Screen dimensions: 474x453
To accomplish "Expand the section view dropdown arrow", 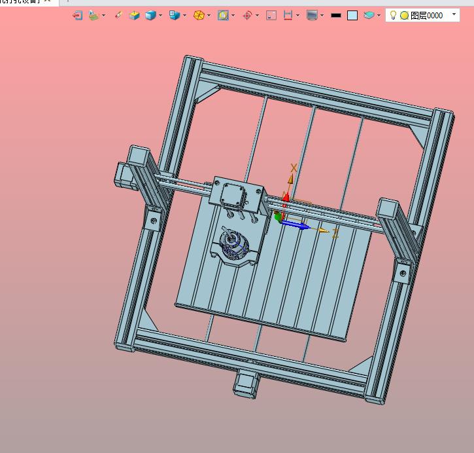I will pyautogui.click(x=233, y=16).
